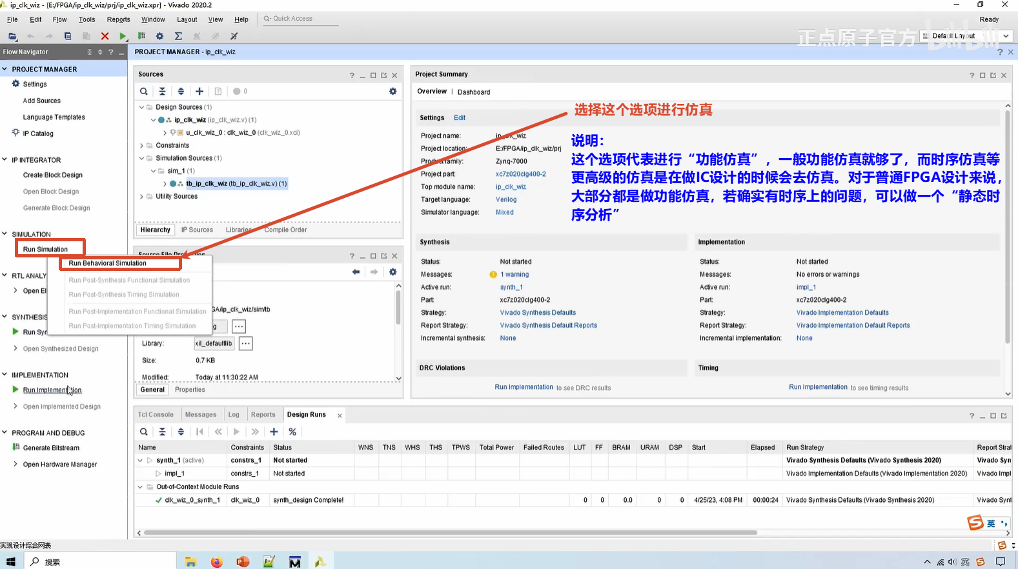Screen dimensions: 1018x569
Task: Collapse Design Sources tree node
Action: (x=142, y=107)
